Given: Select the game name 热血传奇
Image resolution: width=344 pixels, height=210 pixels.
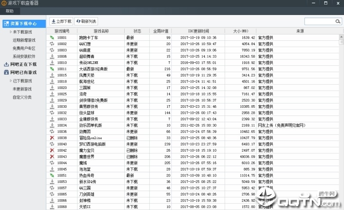Looking at the screenshot, I should [x=87, y=176].
